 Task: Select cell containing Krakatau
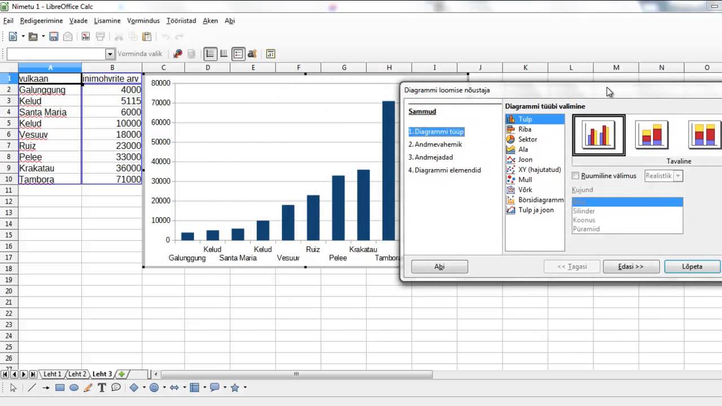[50, 168]
